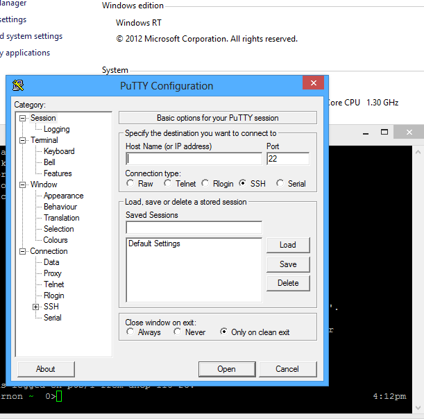Select the Connection category

coord(49,251)
